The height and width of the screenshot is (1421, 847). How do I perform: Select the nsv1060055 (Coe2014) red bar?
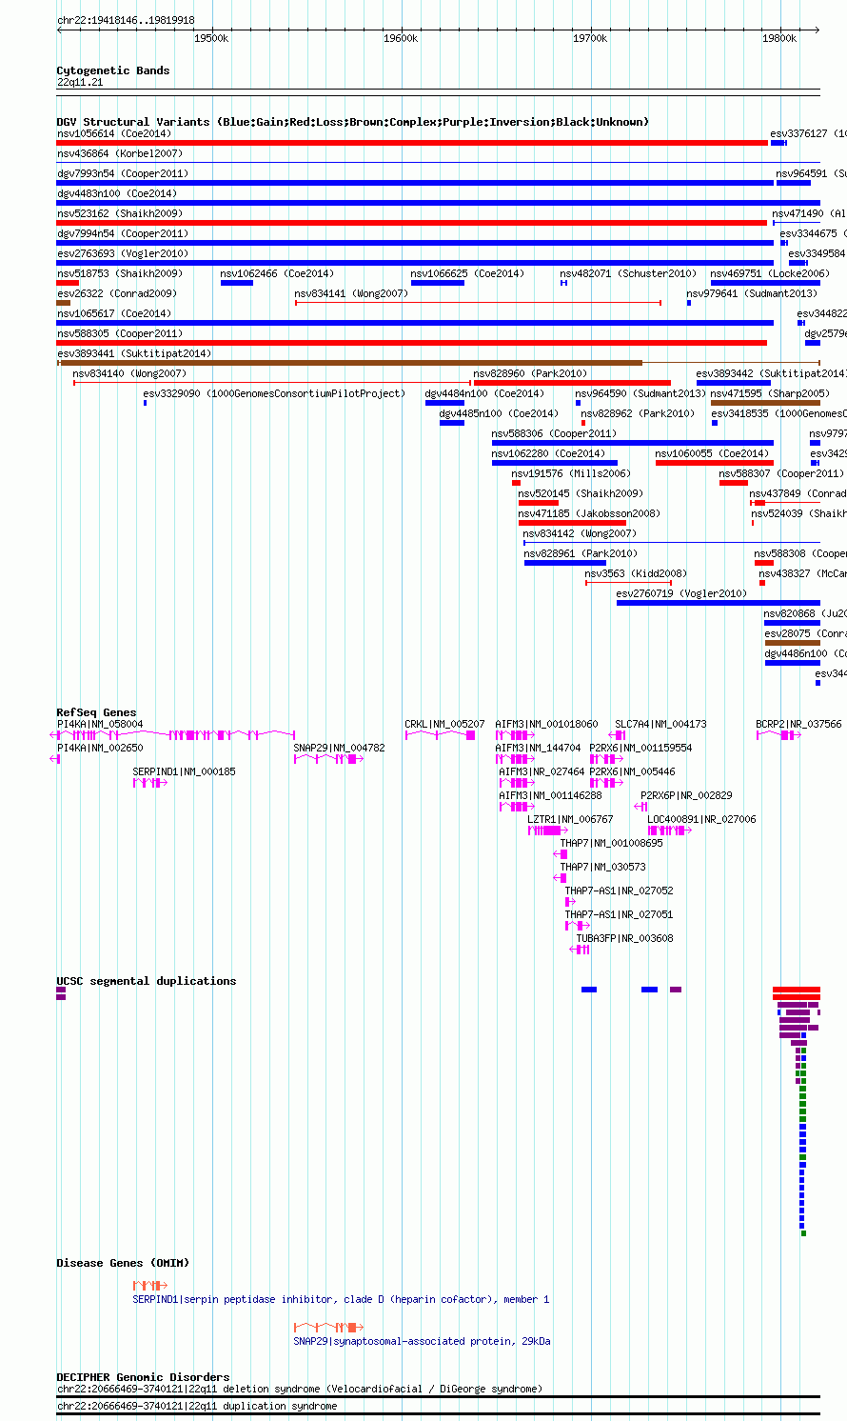coord(715,463)
